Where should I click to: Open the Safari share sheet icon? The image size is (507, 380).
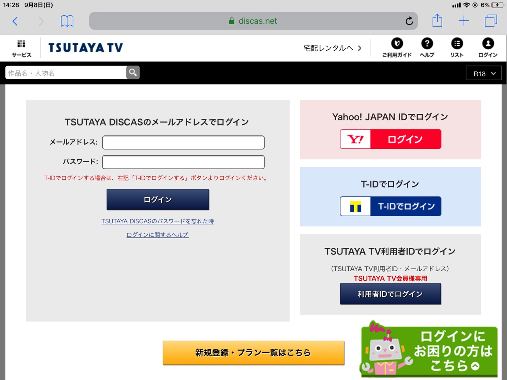click(x=437, y=20)
